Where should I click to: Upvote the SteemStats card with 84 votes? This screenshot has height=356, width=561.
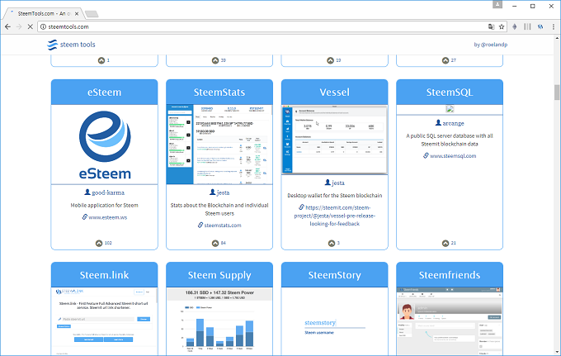(215, 243)
